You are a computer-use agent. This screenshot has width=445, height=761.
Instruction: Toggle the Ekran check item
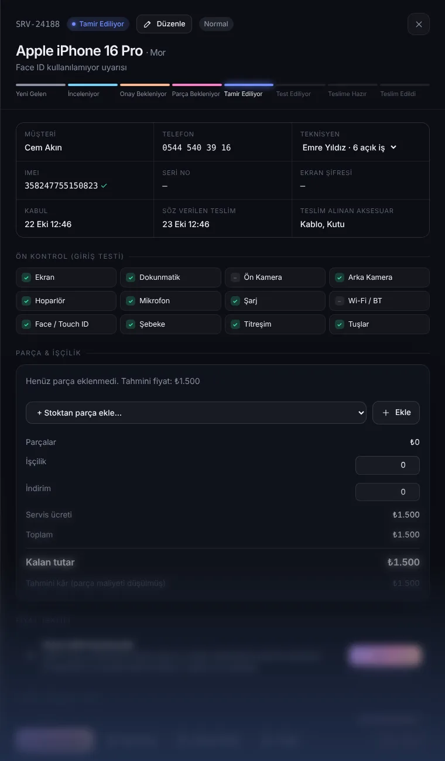66,277
